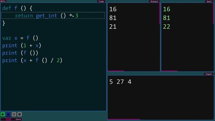Image resolution: width=215 pixels, height=121 pixels.
Task: Select the Input panel tab label
Action: pos(209,74)
